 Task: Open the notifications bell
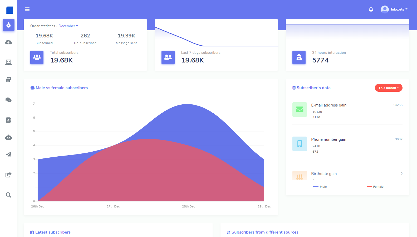click(371, 9)
